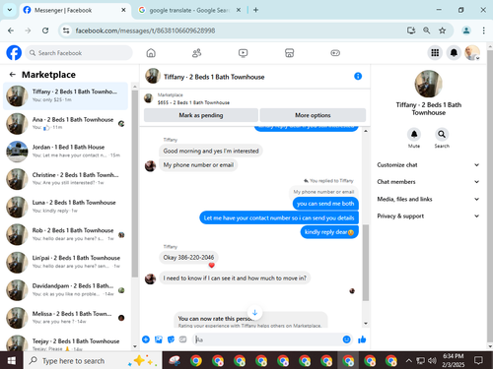Expand Chat members section
This screenshot has height=369, width=493.
coord(428,182)
